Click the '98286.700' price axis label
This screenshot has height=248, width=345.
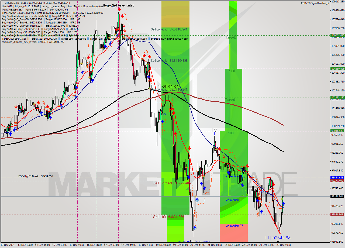(x=337, y=153)
